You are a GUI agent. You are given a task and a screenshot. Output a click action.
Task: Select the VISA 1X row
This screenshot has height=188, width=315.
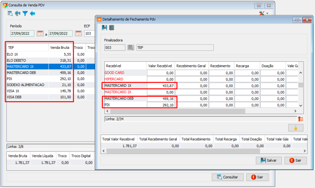point(51,91)
